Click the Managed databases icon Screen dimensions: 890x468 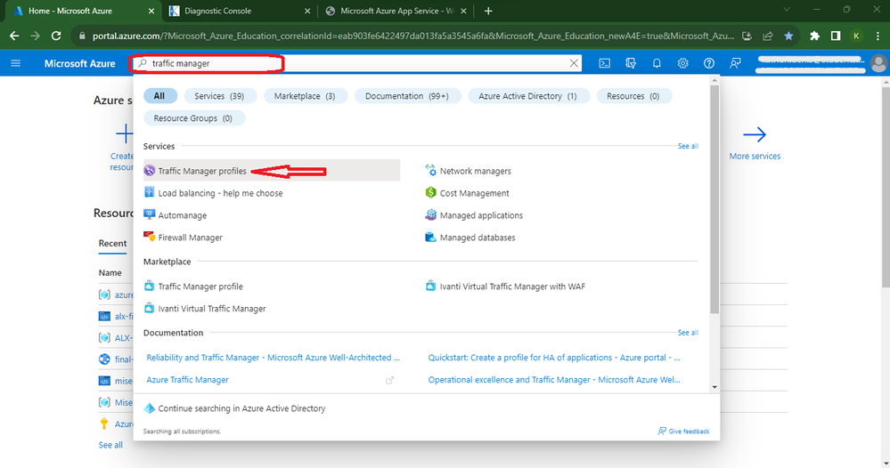click(x=431, y=237)
